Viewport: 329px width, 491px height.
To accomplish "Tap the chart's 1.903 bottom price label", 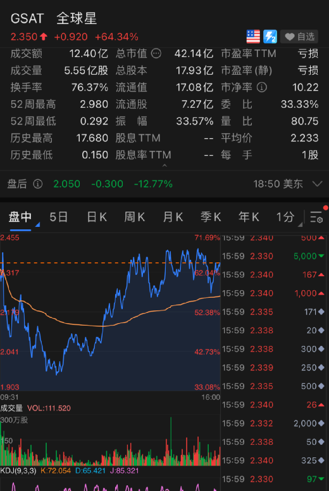I will tap(9, 387).
